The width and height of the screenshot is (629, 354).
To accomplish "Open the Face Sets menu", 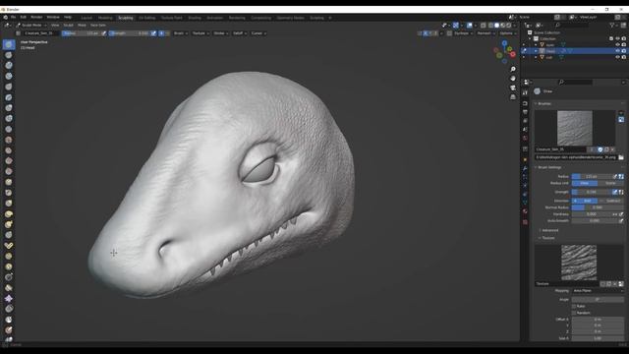I will [98, 26].
